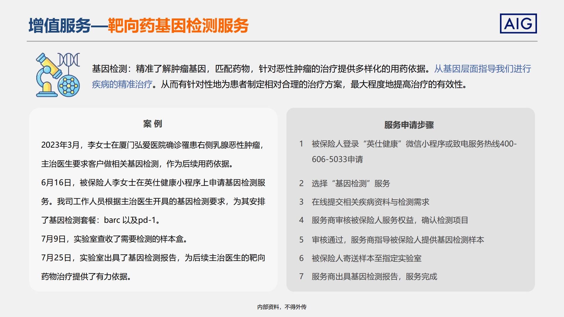Select step 5 审核通过 text line
This screenshot has height=317, width=564.
[398, 240]
